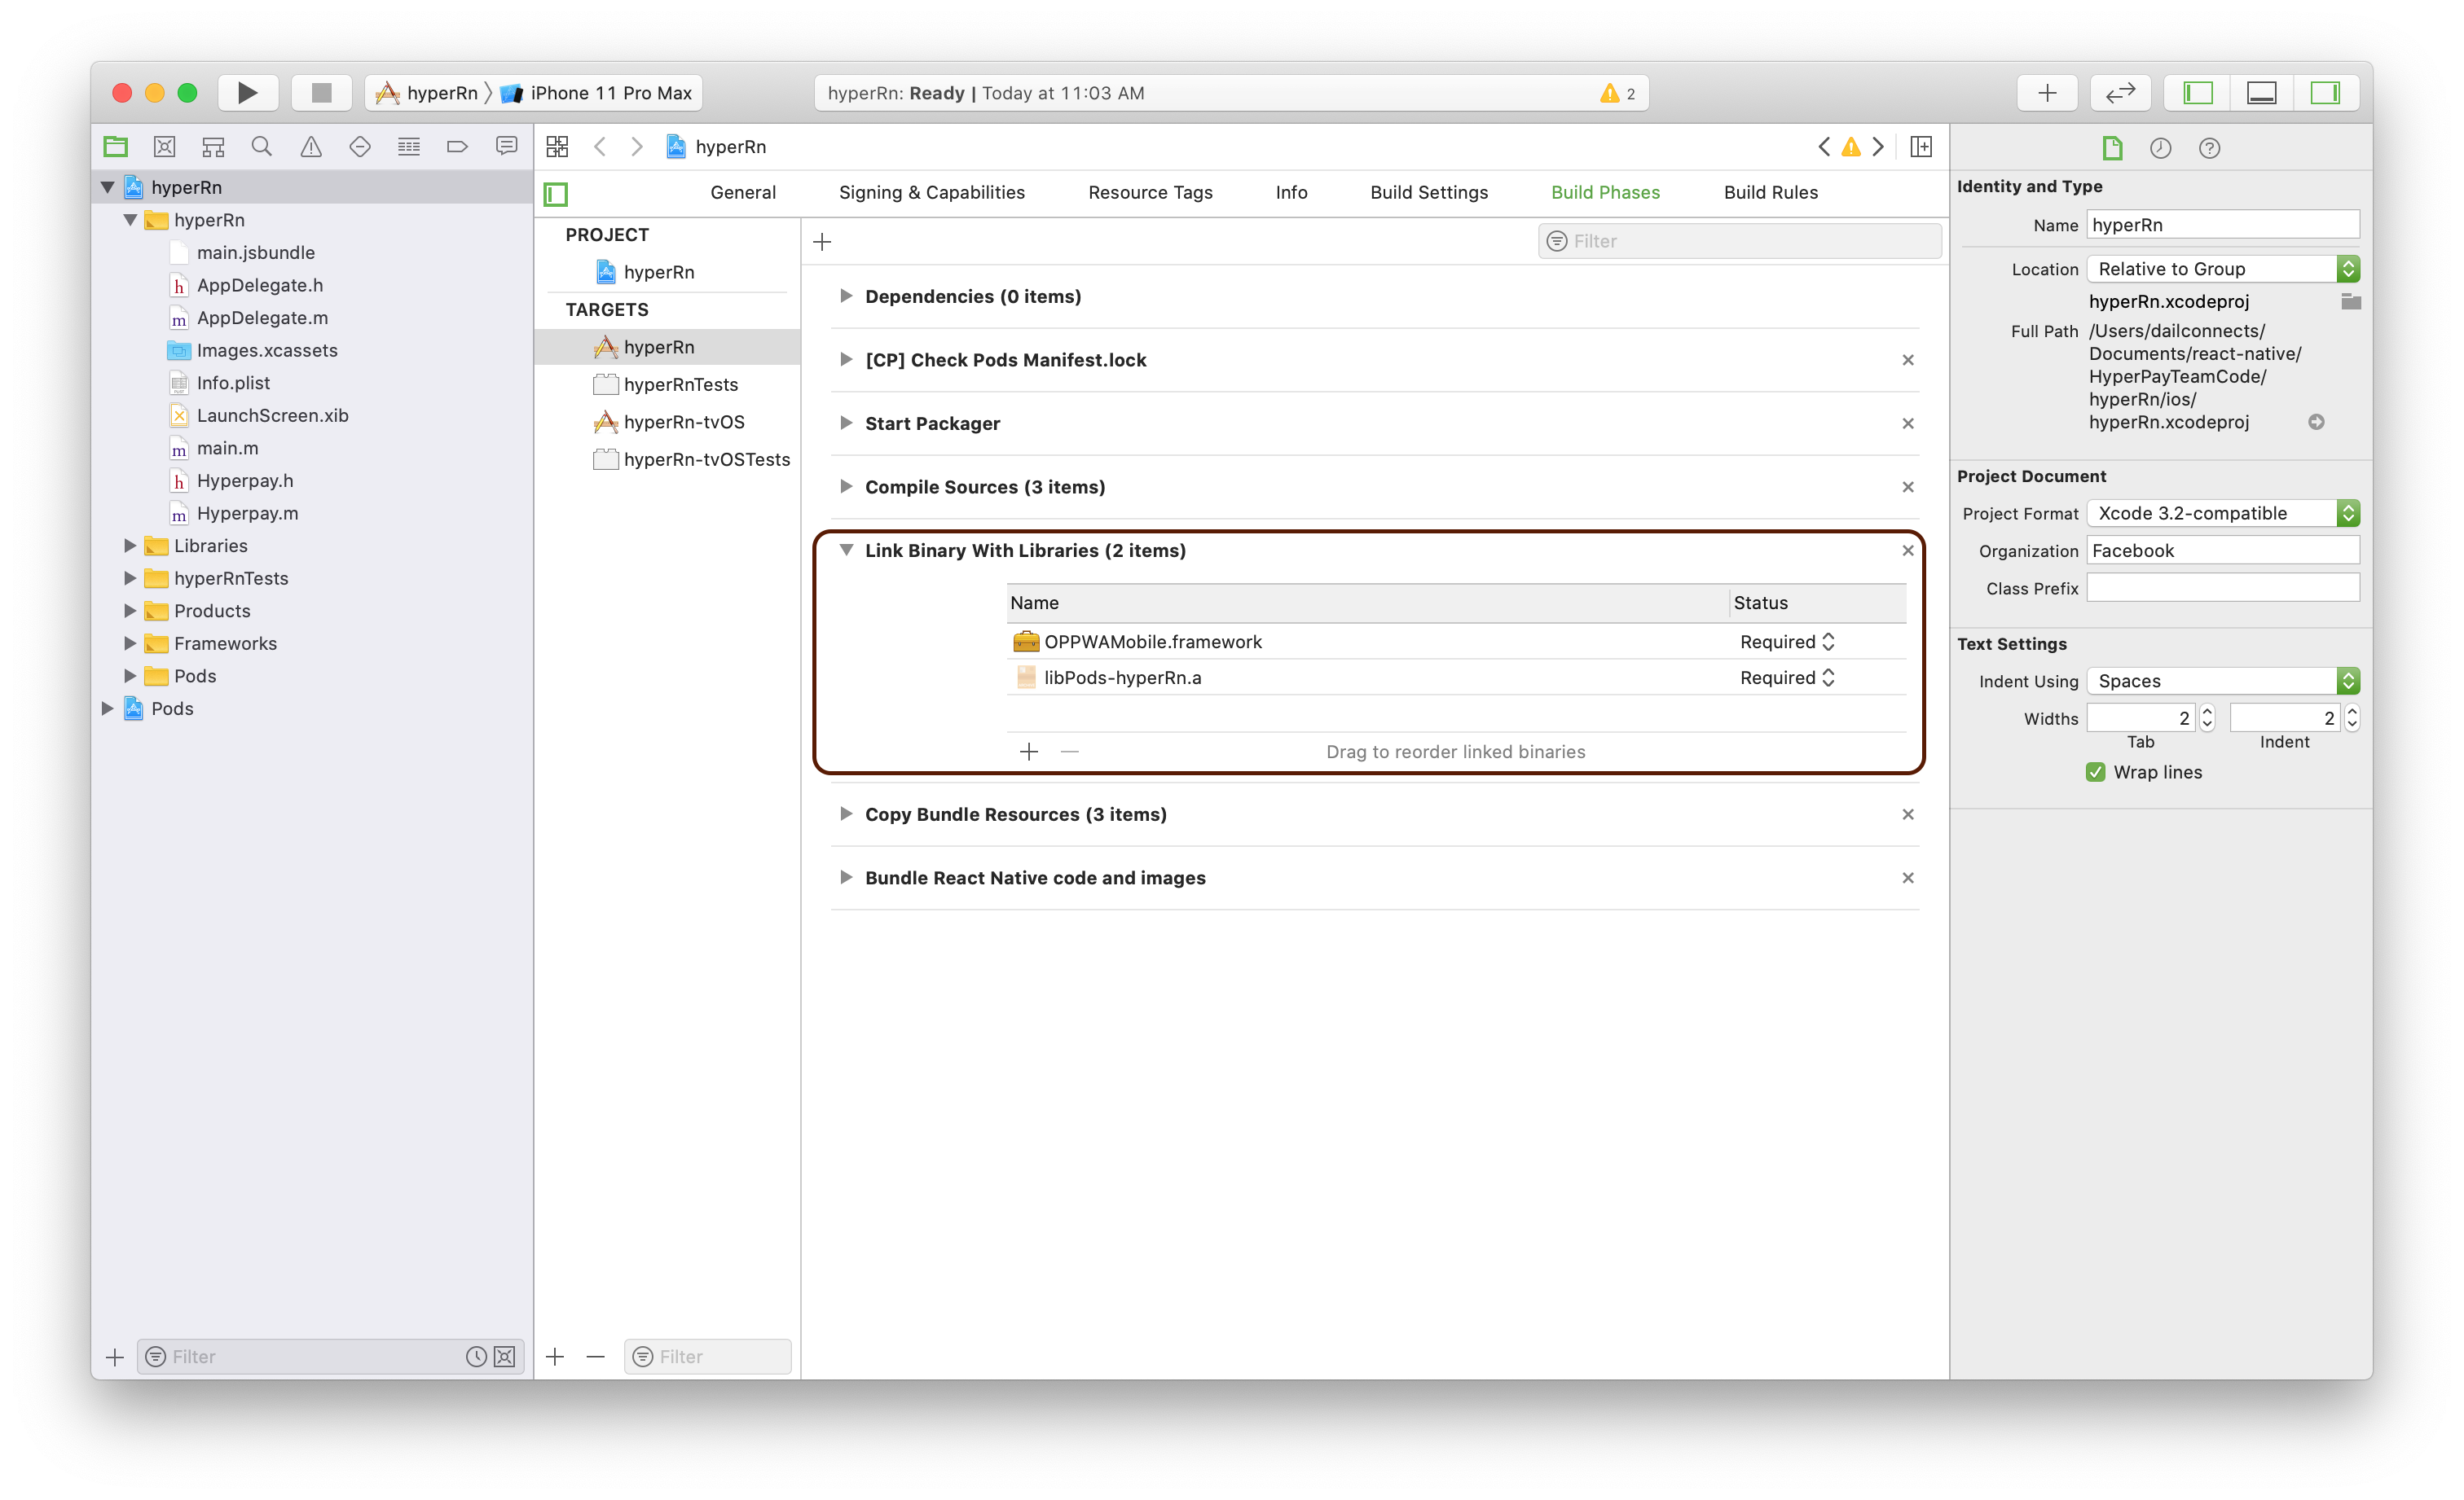Jump to next issue arrow
Image resolution: width=2464 pixels, height=1500 pixels.
[1878, 147]
